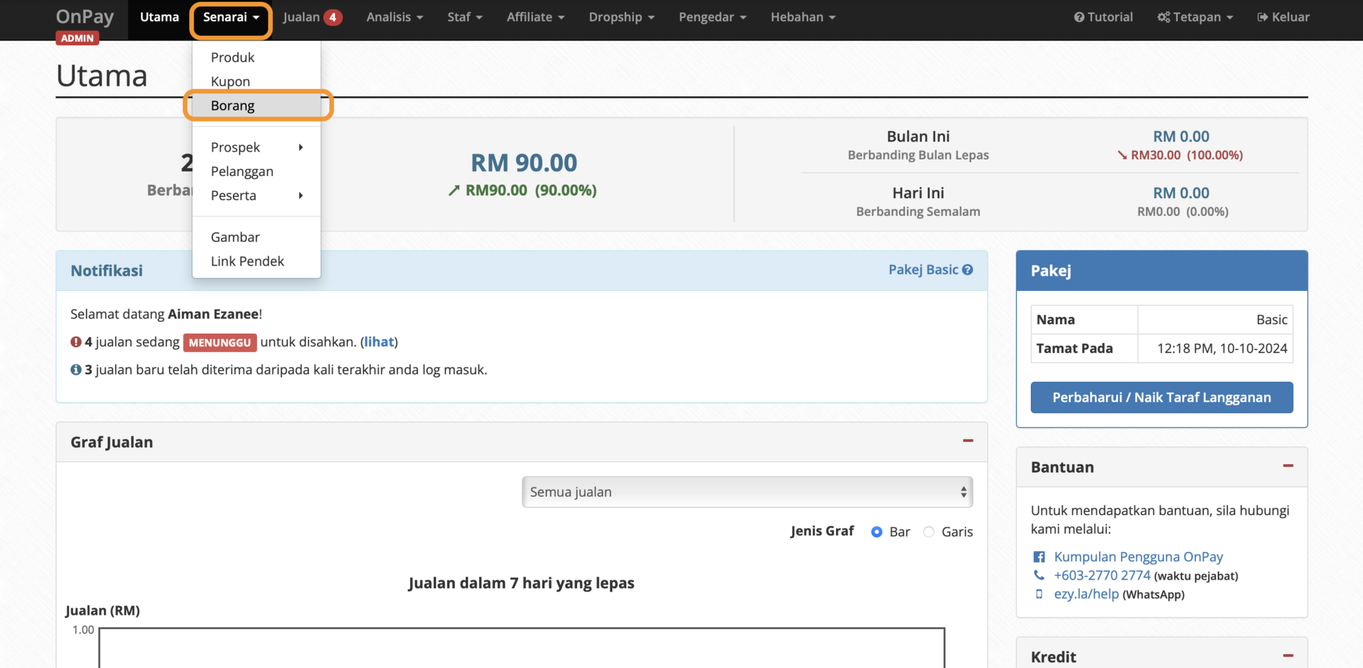This screenshot has height=668, width=1363.
Task: Click the help icon next to Pakej Basic
Action: coord(968,270)
